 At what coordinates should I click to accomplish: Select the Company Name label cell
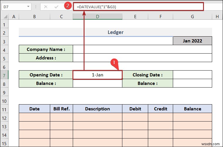(46, 49)
